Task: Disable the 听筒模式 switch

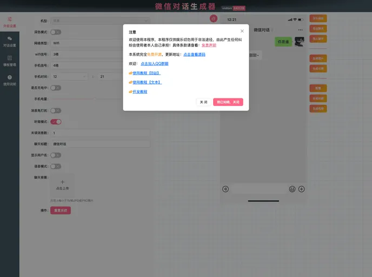Action: (56, 122)
